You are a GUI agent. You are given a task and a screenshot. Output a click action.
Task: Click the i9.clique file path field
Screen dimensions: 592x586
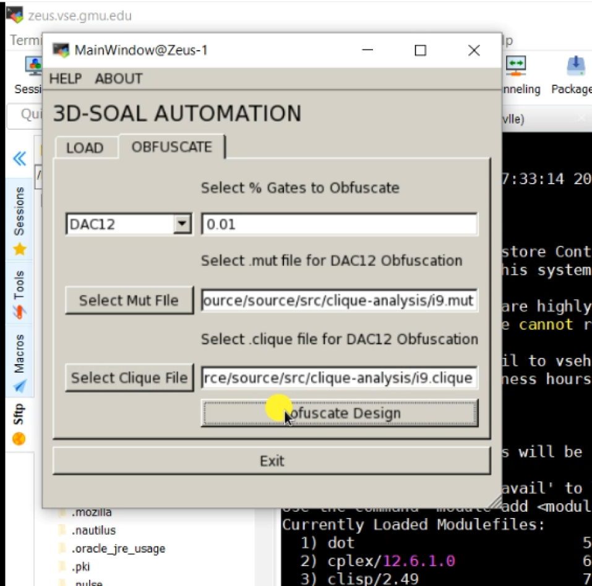click(339, 378)
